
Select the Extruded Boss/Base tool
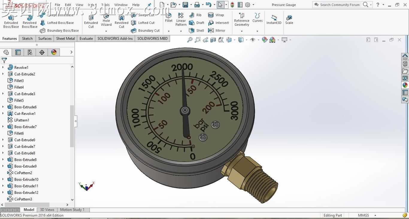click(x=11, y=22)
